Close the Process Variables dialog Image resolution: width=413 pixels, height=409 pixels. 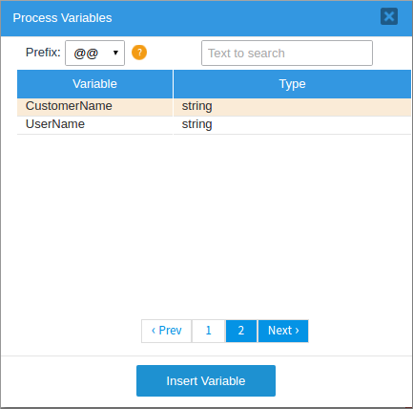click(389, 16)
